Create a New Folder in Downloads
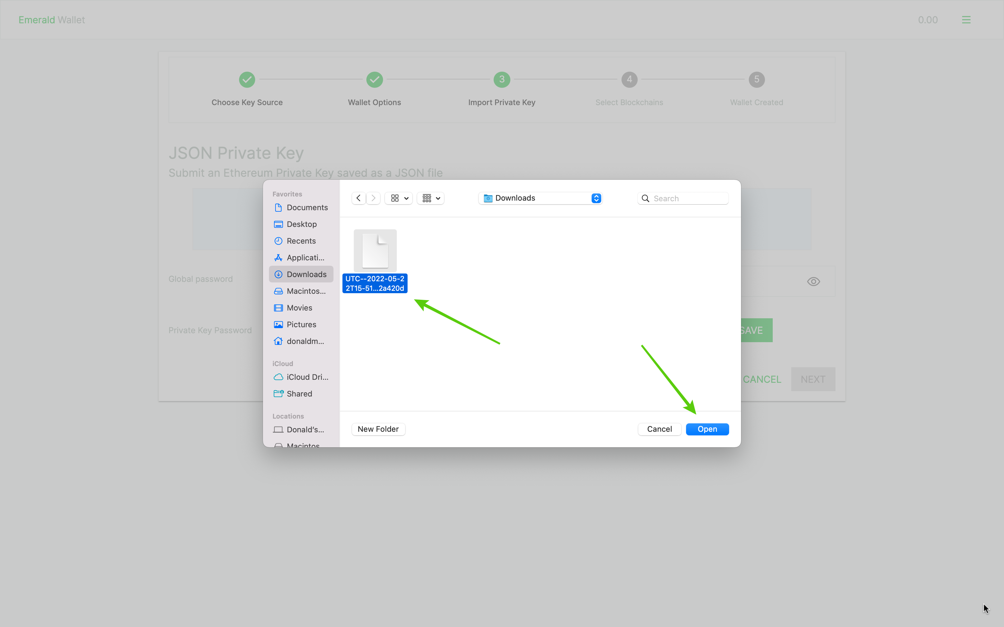The height and width of the screenshot is (627, 1004). 377,429
